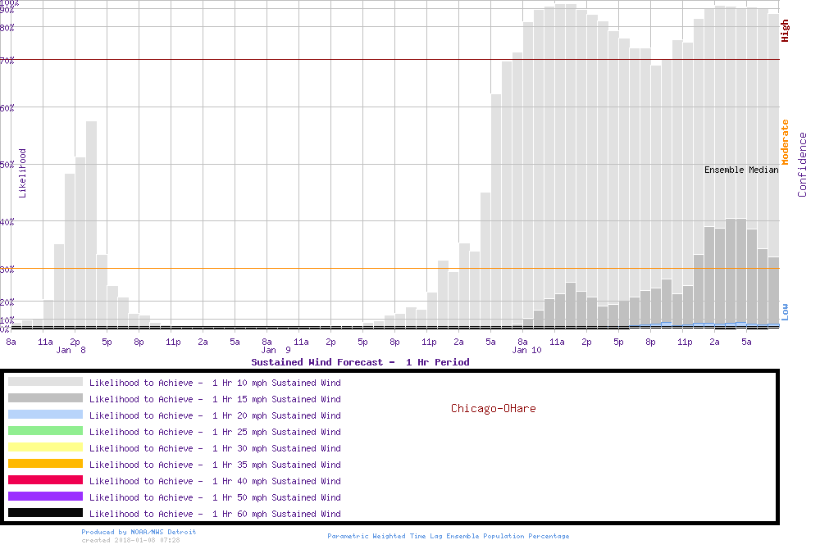
Task: Click the 'Likelihood' vertical axis label
Action: [x=23, y=173]
